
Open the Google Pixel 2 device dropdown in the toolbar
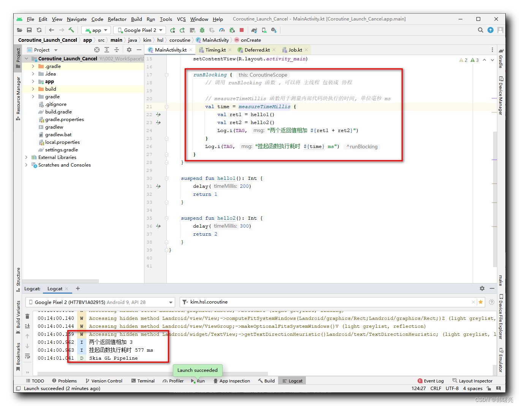[140, 30]
